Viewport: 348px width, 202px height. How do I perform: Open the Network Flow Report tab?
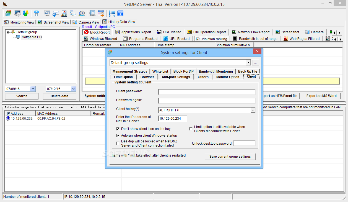click(251, 32)
